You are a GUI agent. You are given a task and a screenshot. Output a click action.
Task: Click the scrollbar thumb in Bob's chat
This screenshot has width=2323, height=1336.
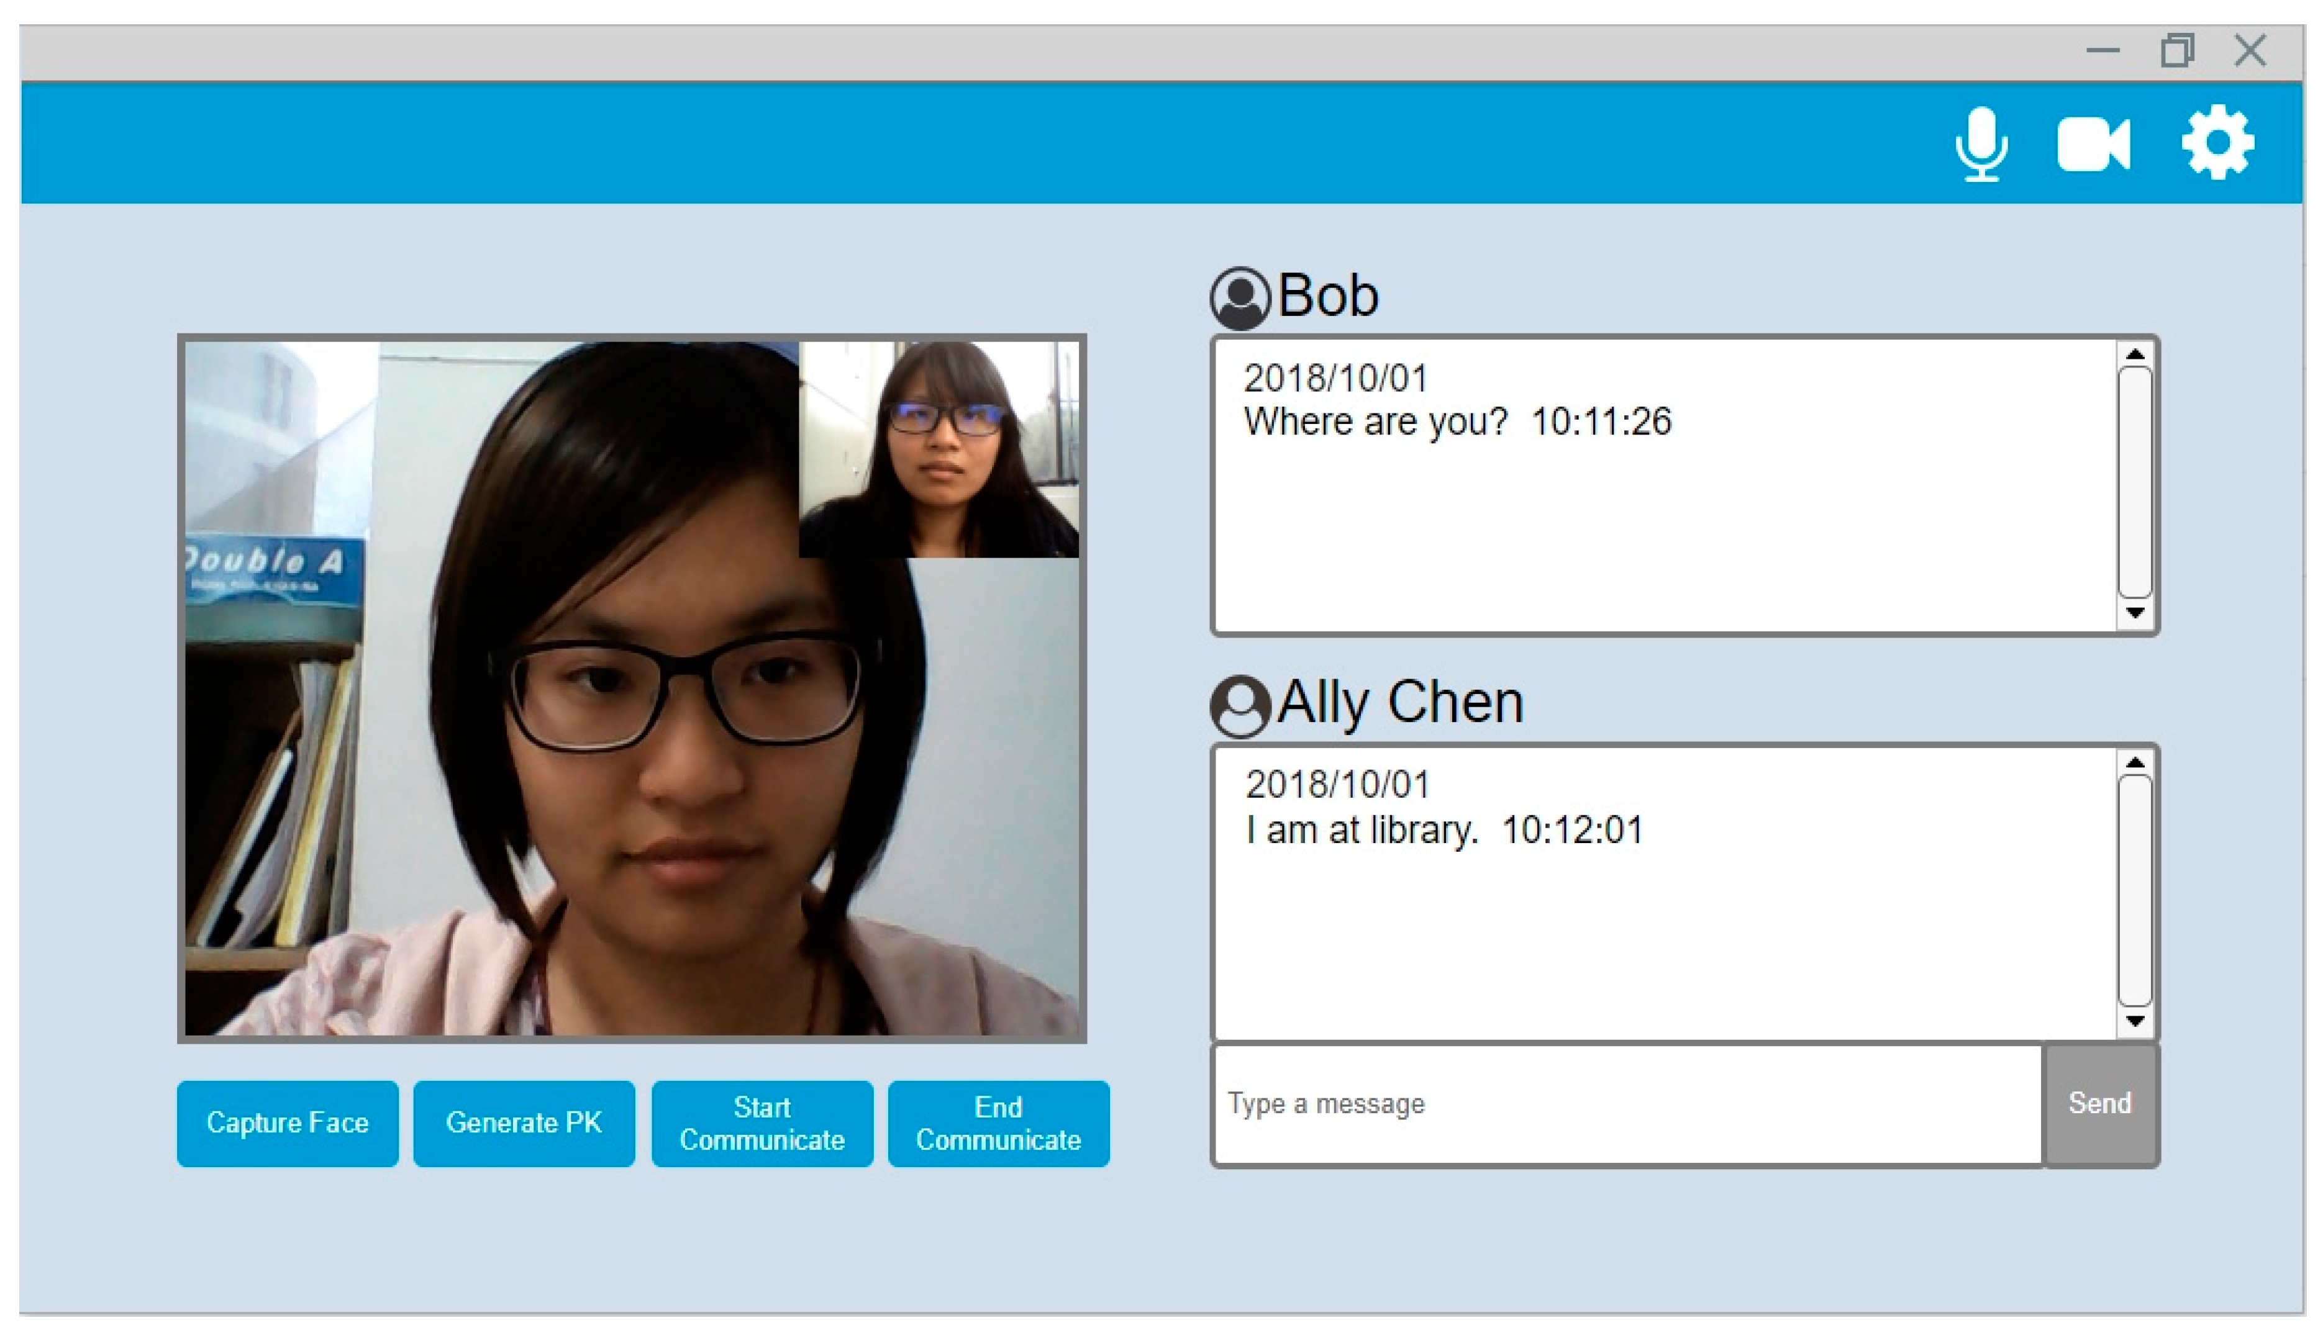coord(2135,482)
